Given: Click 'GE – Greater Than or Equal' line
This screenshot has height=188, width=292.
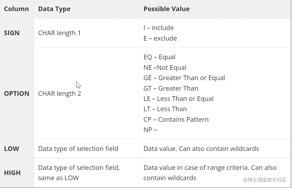Looking at the screenshot, I should tap(184, 78).
